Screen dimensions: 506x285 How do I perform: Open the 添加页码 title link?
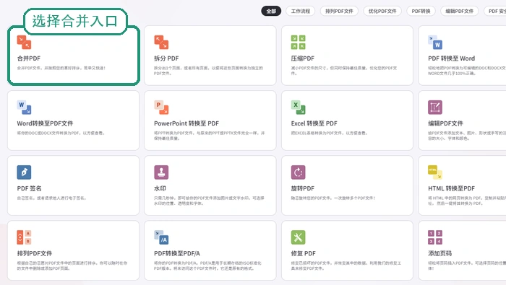439,253
